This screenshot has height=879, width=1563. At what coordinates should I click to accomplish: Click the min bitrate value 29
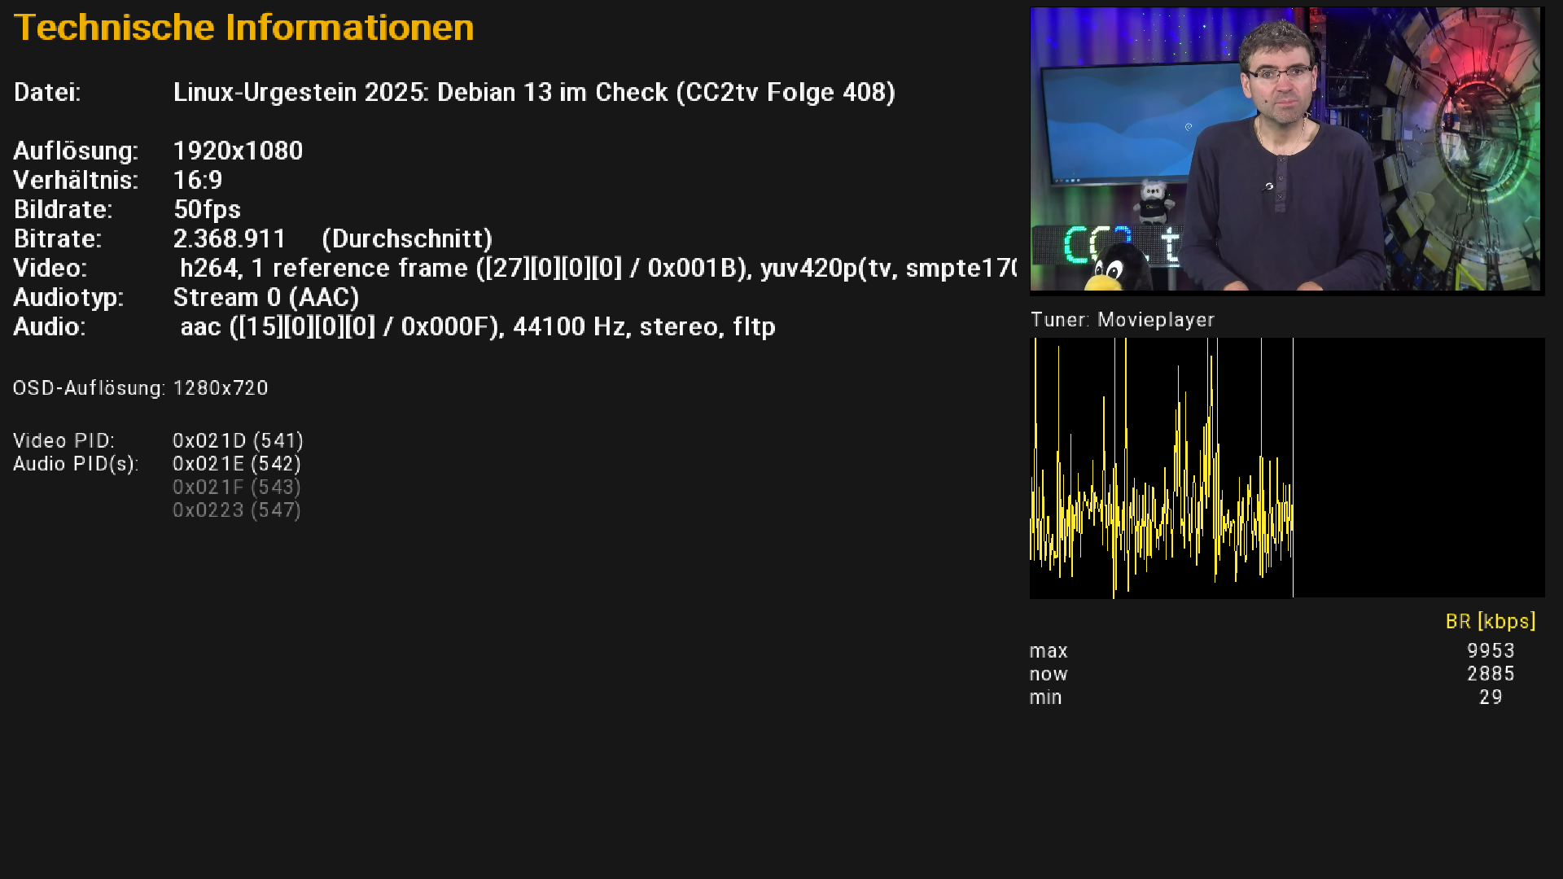[1490, 698]
